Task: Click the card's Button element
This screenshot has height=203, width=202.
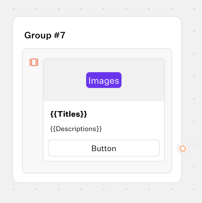Action: coord(104,148)
